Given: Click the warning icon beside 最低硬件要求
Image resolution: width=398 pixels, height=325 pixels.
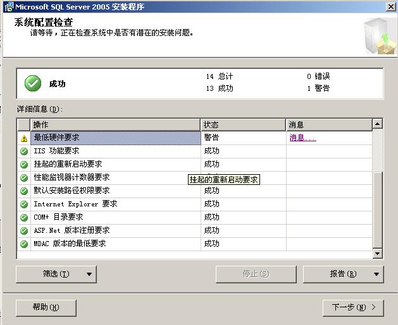Looking at the screenshot, I should pos(24,138).
